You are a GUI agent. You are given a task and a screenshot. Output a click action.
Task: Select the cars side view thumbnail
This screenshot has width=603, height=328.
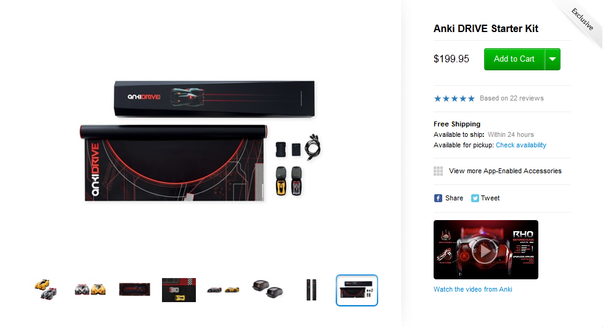coord(223,290)
